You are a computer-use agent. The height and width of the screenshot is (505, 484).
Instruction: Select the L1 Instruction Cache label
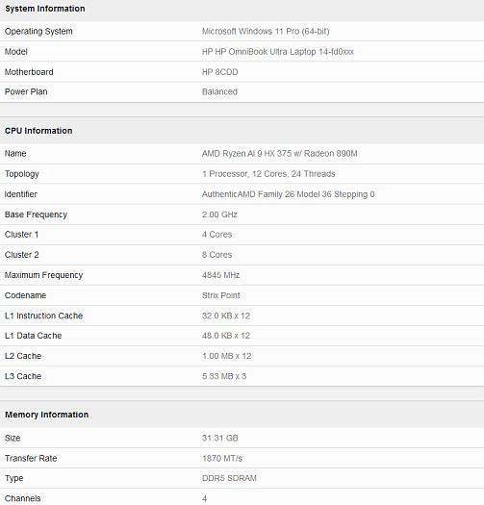coord(43,316)
